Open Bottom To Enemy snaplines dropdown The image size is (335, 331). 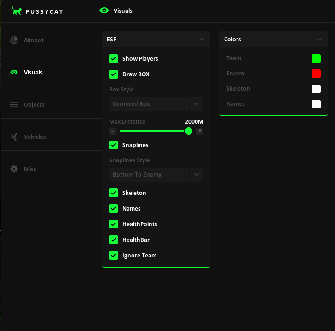(156, 175)
